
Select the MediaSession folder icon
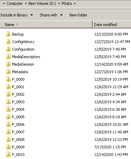click(8, 64)
